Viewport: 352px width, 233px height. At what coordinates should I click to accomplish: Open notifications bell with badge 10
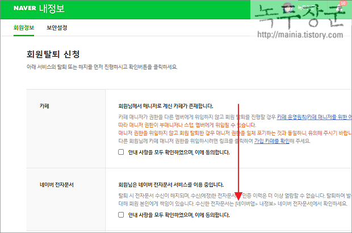pyautogui.click(x=339, y=9)
